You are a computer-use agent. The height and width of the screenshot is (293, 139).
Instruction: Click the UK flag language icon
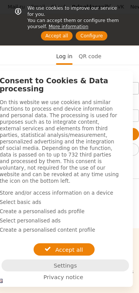[x=1, y=281]
